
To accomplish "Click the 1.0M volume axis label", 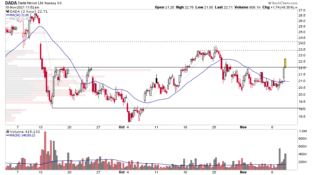I will [x=303, y=131].
